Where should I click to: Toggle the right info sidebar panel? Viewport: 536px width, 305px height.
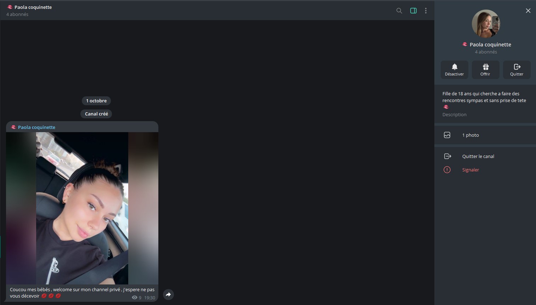coord(413,11)
